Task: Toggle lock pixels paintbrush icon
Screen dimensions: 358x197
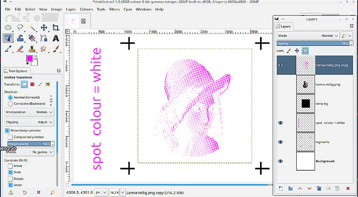Action: tap(289, 51)
